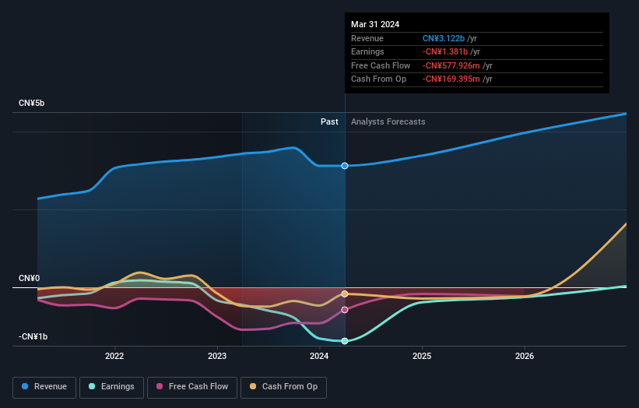Image resolution: width=639 pixels, height=408 pixels.
Task: Toggle the Free Cash Flow legend button
Action: [x=192, y=387]
